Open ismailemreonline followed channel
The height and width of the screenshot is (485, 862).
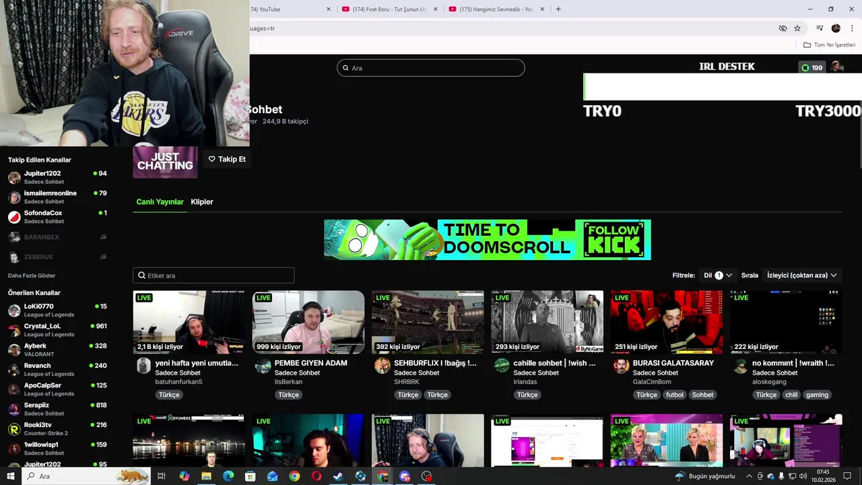click(57, 197)
